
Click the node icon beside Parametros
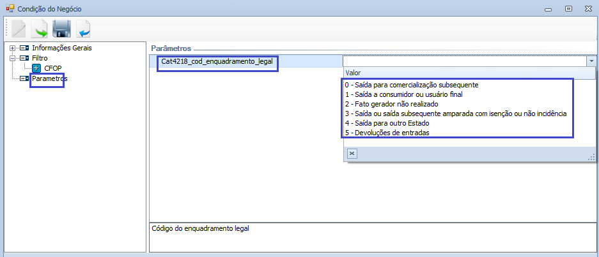(x=24, y=78)
